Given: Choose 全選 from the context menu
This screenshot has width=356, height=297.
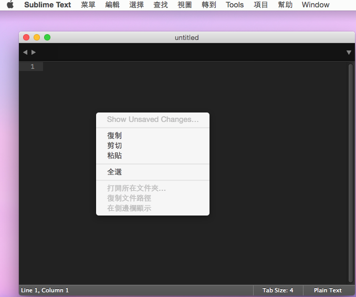Looking at the screenshot, I should (x=153, y=172).
